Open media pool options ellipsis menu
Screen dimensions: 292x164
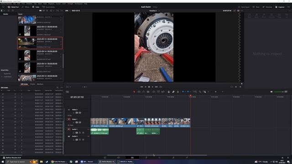(62, 10)
